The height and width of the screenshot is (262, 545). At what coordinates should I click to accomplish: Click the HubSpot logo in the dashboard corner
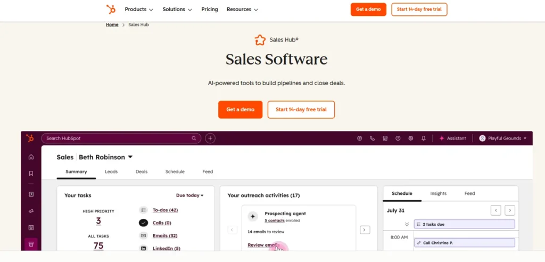30,138
